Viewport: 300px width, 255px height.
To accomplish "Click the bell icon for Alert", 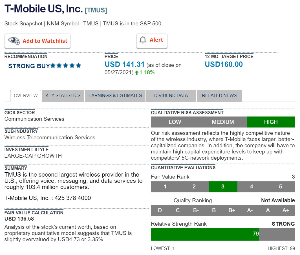I will (143, 40).
